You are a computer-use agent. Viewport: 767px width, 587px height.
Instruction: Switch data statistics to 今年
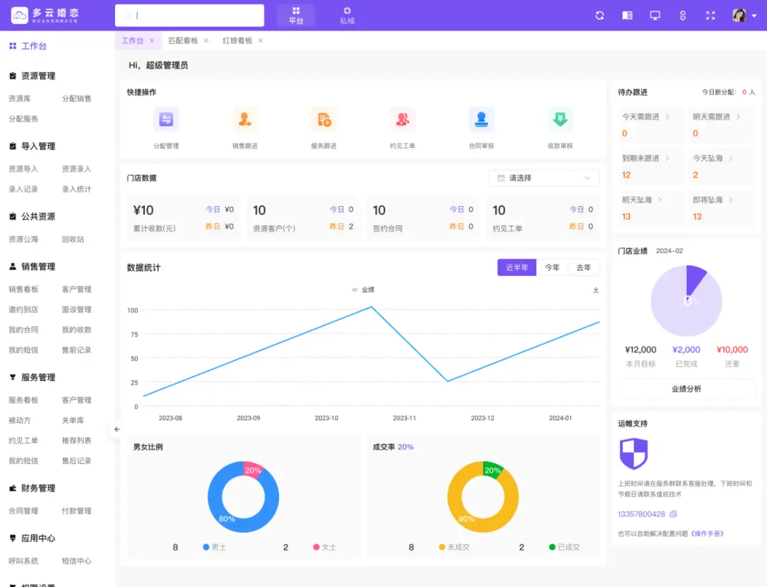pyautogui.click(x=552, y=267)
